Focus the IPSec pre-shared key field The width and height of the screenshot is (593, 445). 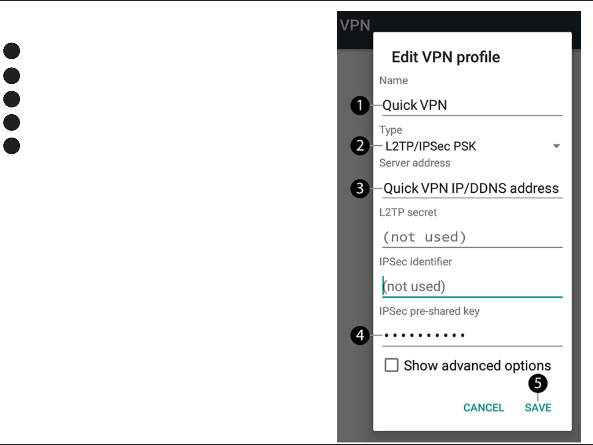pyautogui.click(x=472, y=336)
